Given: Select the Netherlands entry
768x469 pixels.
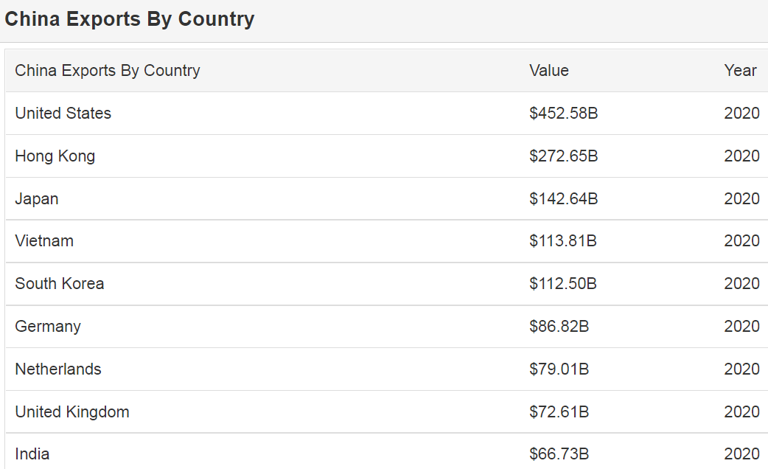Looking at the screenshot, I should (58, 369).
